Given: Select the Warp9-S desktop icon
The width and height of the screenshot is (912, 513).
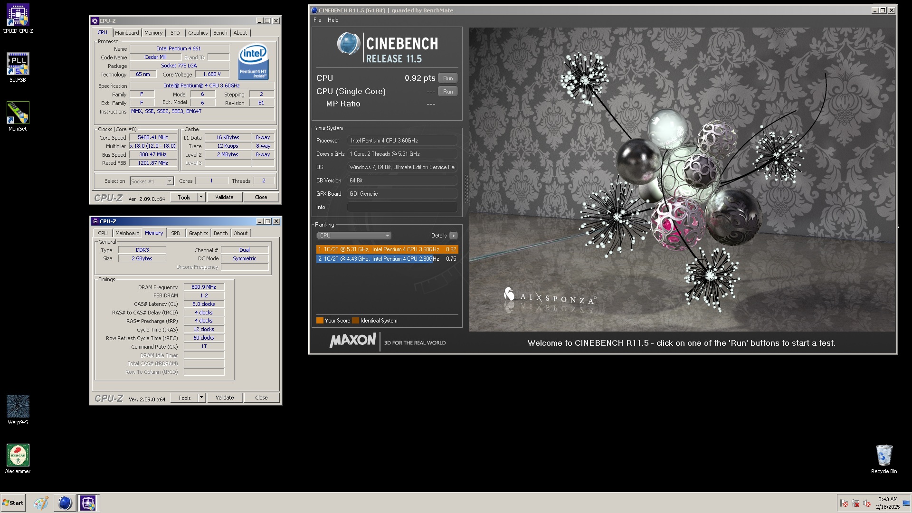Looking at the screenshot, I should click(x=18, y=409).
